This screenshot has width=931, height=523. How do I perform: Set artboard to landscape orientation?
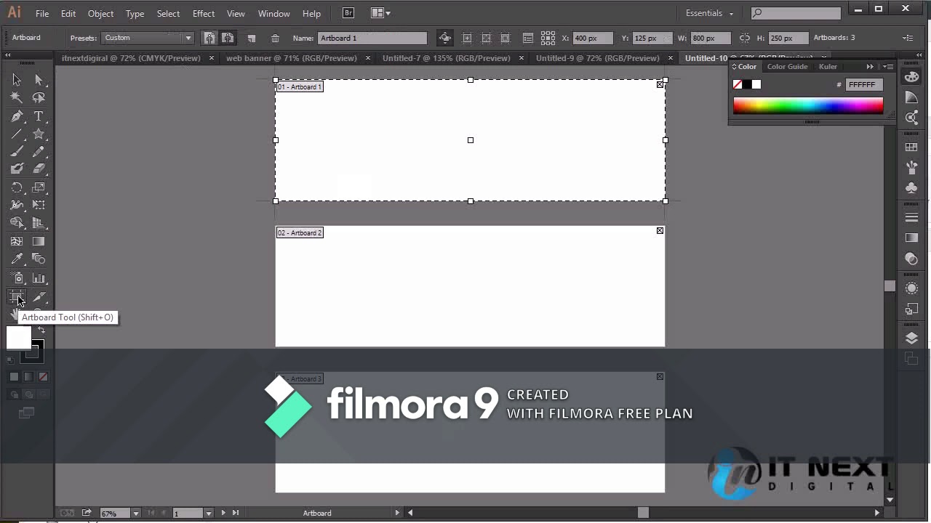(x=228, y=38)
